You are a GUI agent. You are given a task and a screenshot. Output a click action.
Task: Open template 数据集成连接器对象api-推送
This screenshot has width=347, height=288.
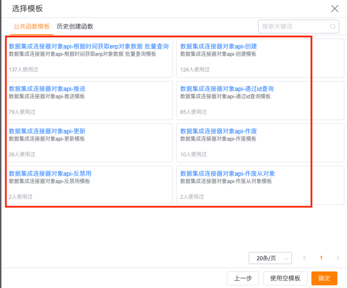[x=47, y=89]
